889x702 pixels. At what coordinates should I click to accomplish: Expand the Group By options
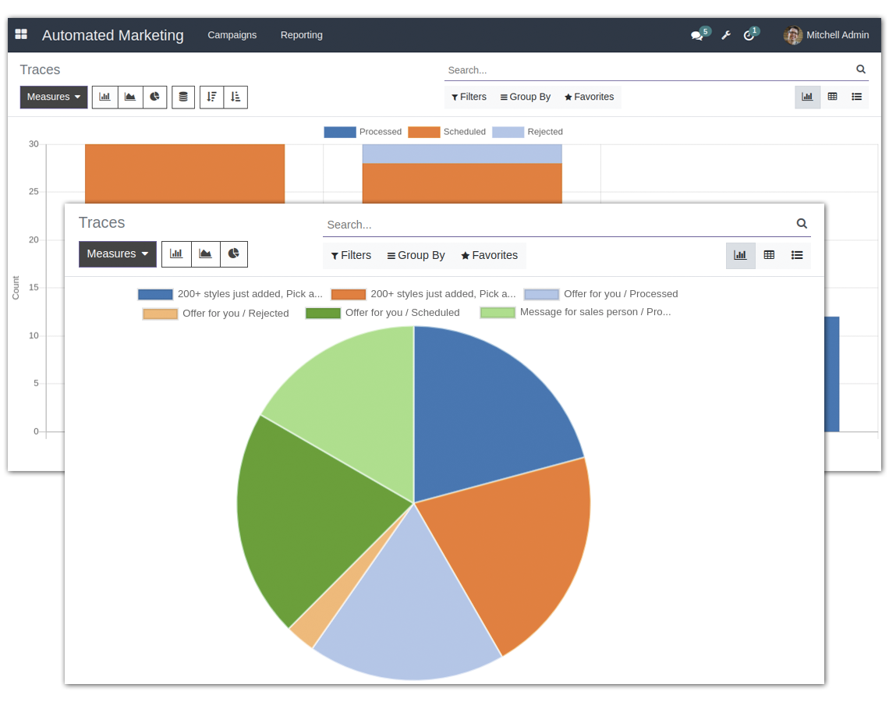[x=416, y=255]
